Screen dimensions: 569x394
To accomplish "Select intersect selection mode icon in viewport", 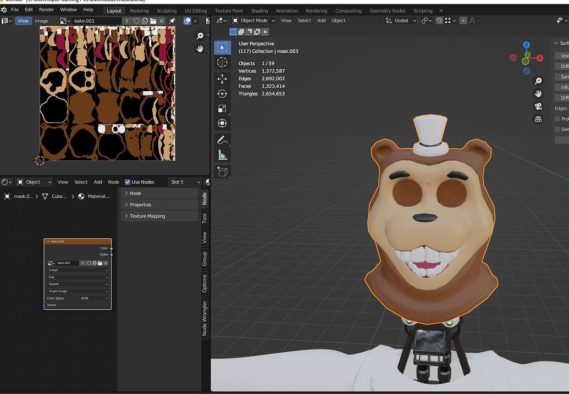I will 266,32.
